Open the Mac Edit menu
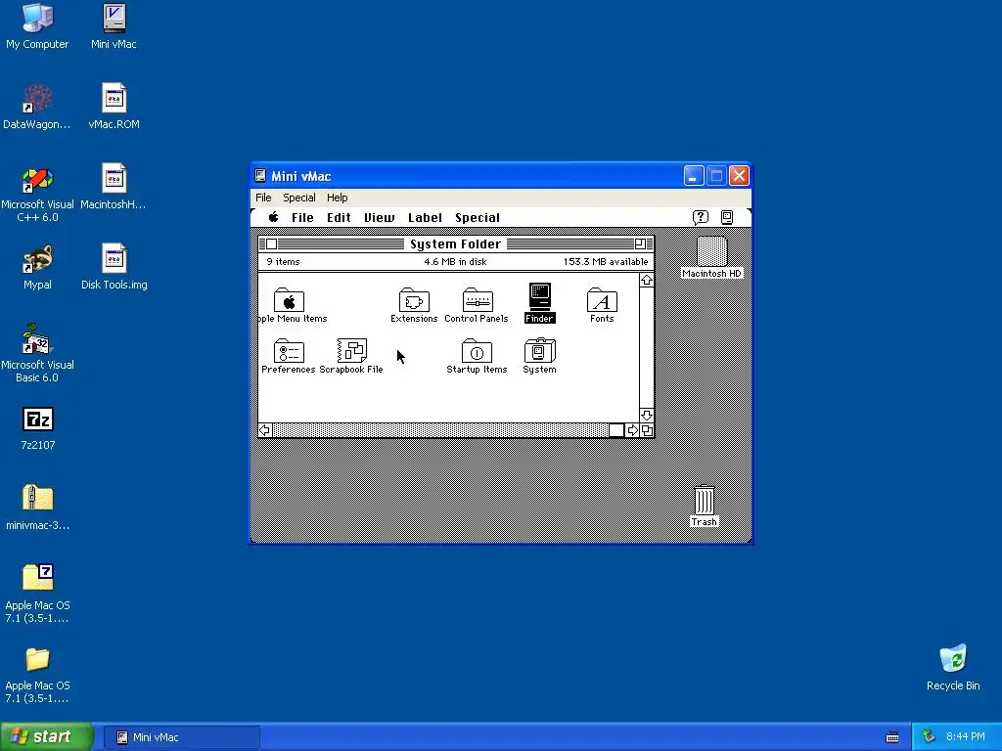1002x751 pixels. click(x=339, y=218)
